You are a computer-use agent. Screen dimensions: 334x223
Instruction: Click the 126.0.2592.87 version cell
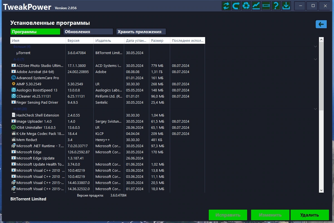tap(79, 152)
